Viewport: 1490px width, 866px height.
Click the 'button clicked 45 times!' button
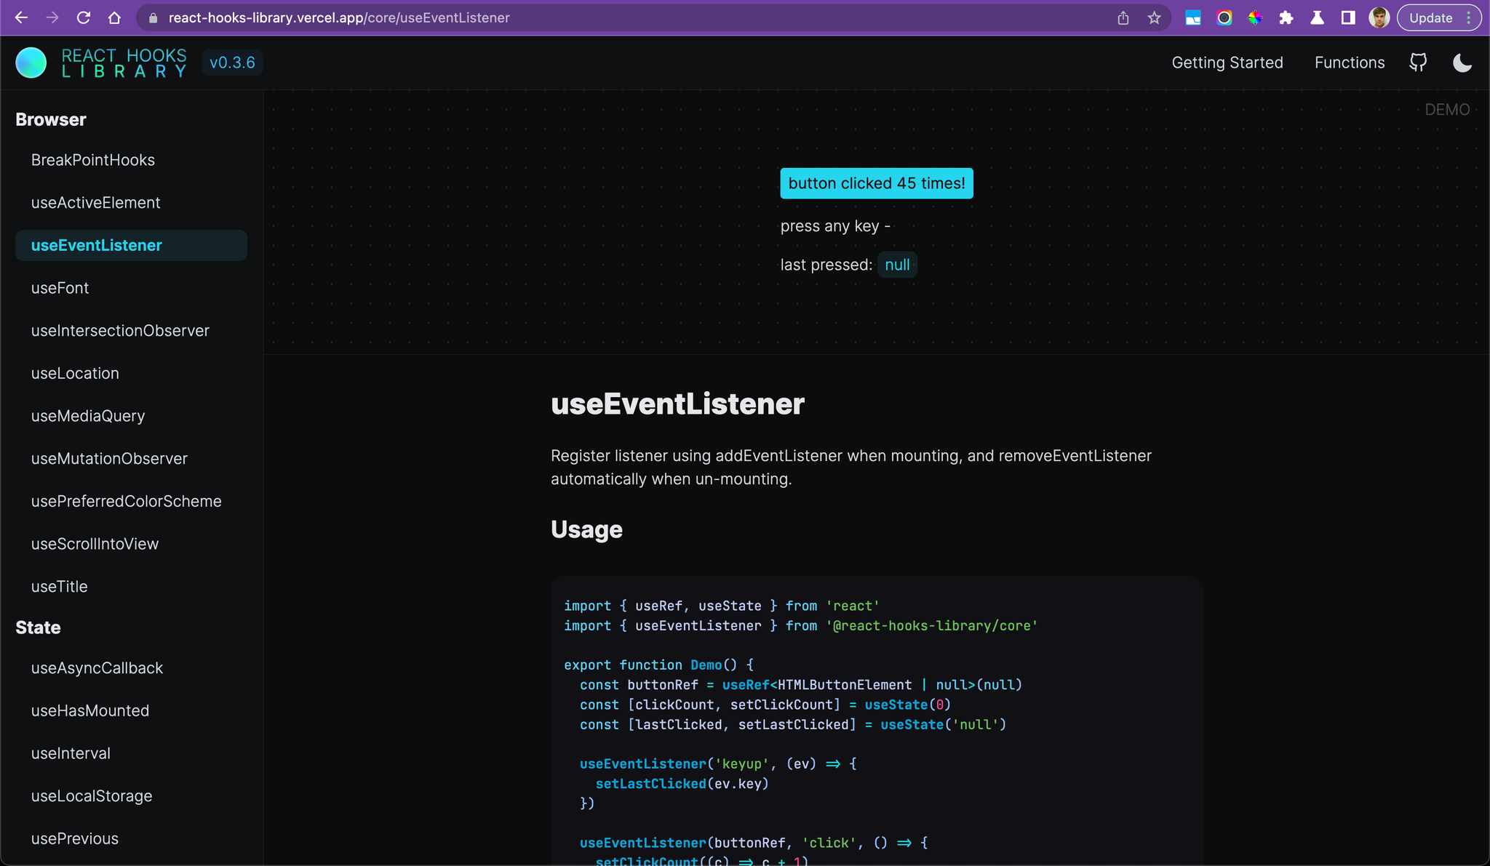[x=877, y=183]
